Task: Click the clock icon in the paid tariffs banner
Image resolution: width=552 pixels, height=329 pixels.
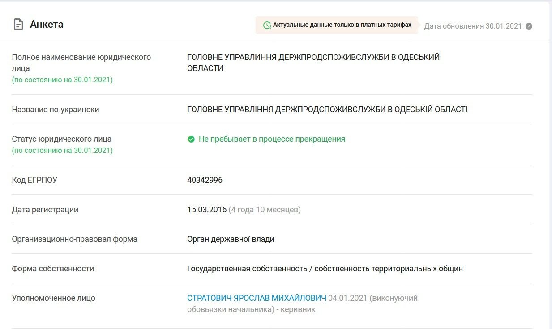Action: (x=267, y=25)
